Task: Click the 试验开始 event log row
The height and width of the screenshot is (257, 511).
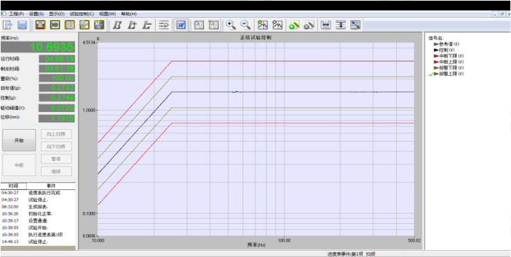Action: (38, 227)
